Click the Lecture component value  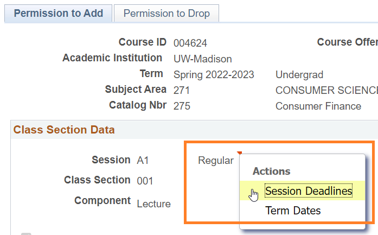(153, 204)
